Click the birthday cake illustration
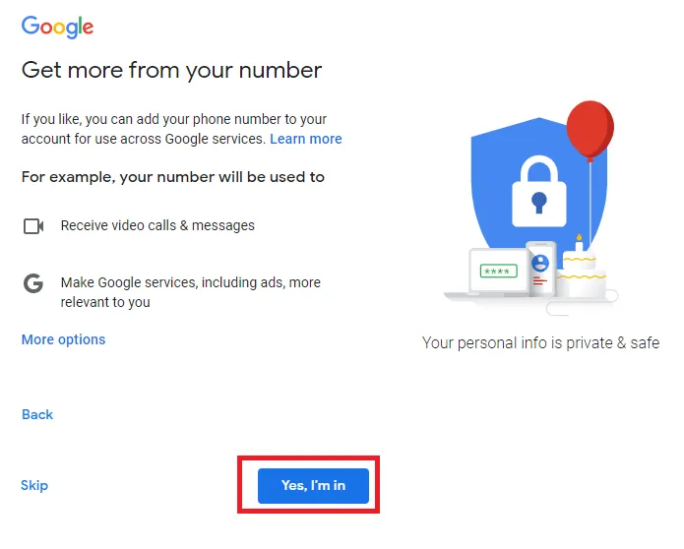 (x=582, y=269)
